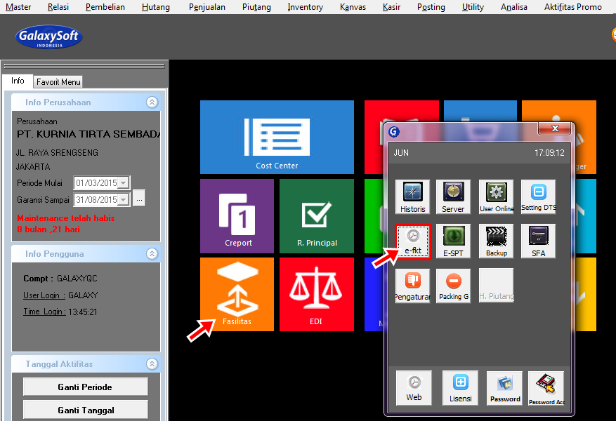Click the ellipsis button beside Garansi Sampai
The height and width of the screenshot is (421, 616).
pos(139,200)
